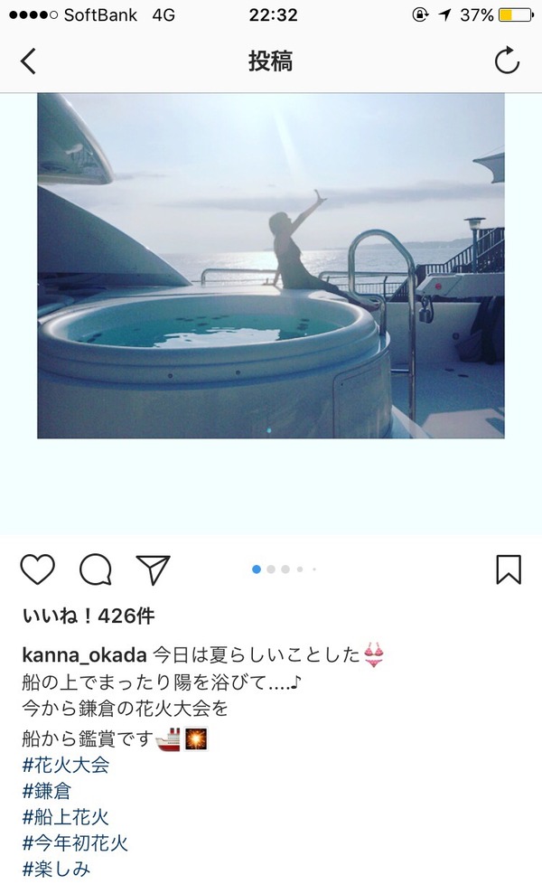
Task: Like the post with heart icon
Action: pos(38,569)
